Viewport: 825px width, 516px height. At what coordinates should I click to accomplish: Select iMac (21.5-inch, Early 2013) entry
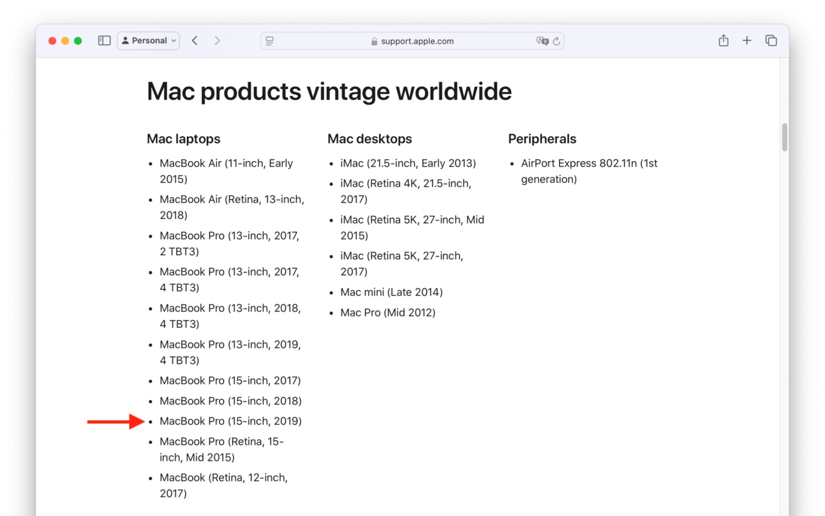click(408, 164)
